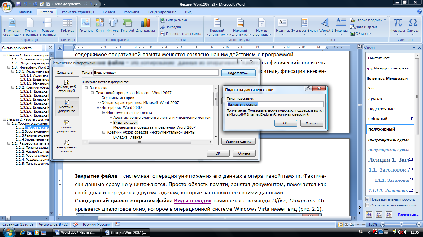This screenshot has height=237, width=423.
Task: Click Удалить ссылку button
Action: (x=238, y=142)
